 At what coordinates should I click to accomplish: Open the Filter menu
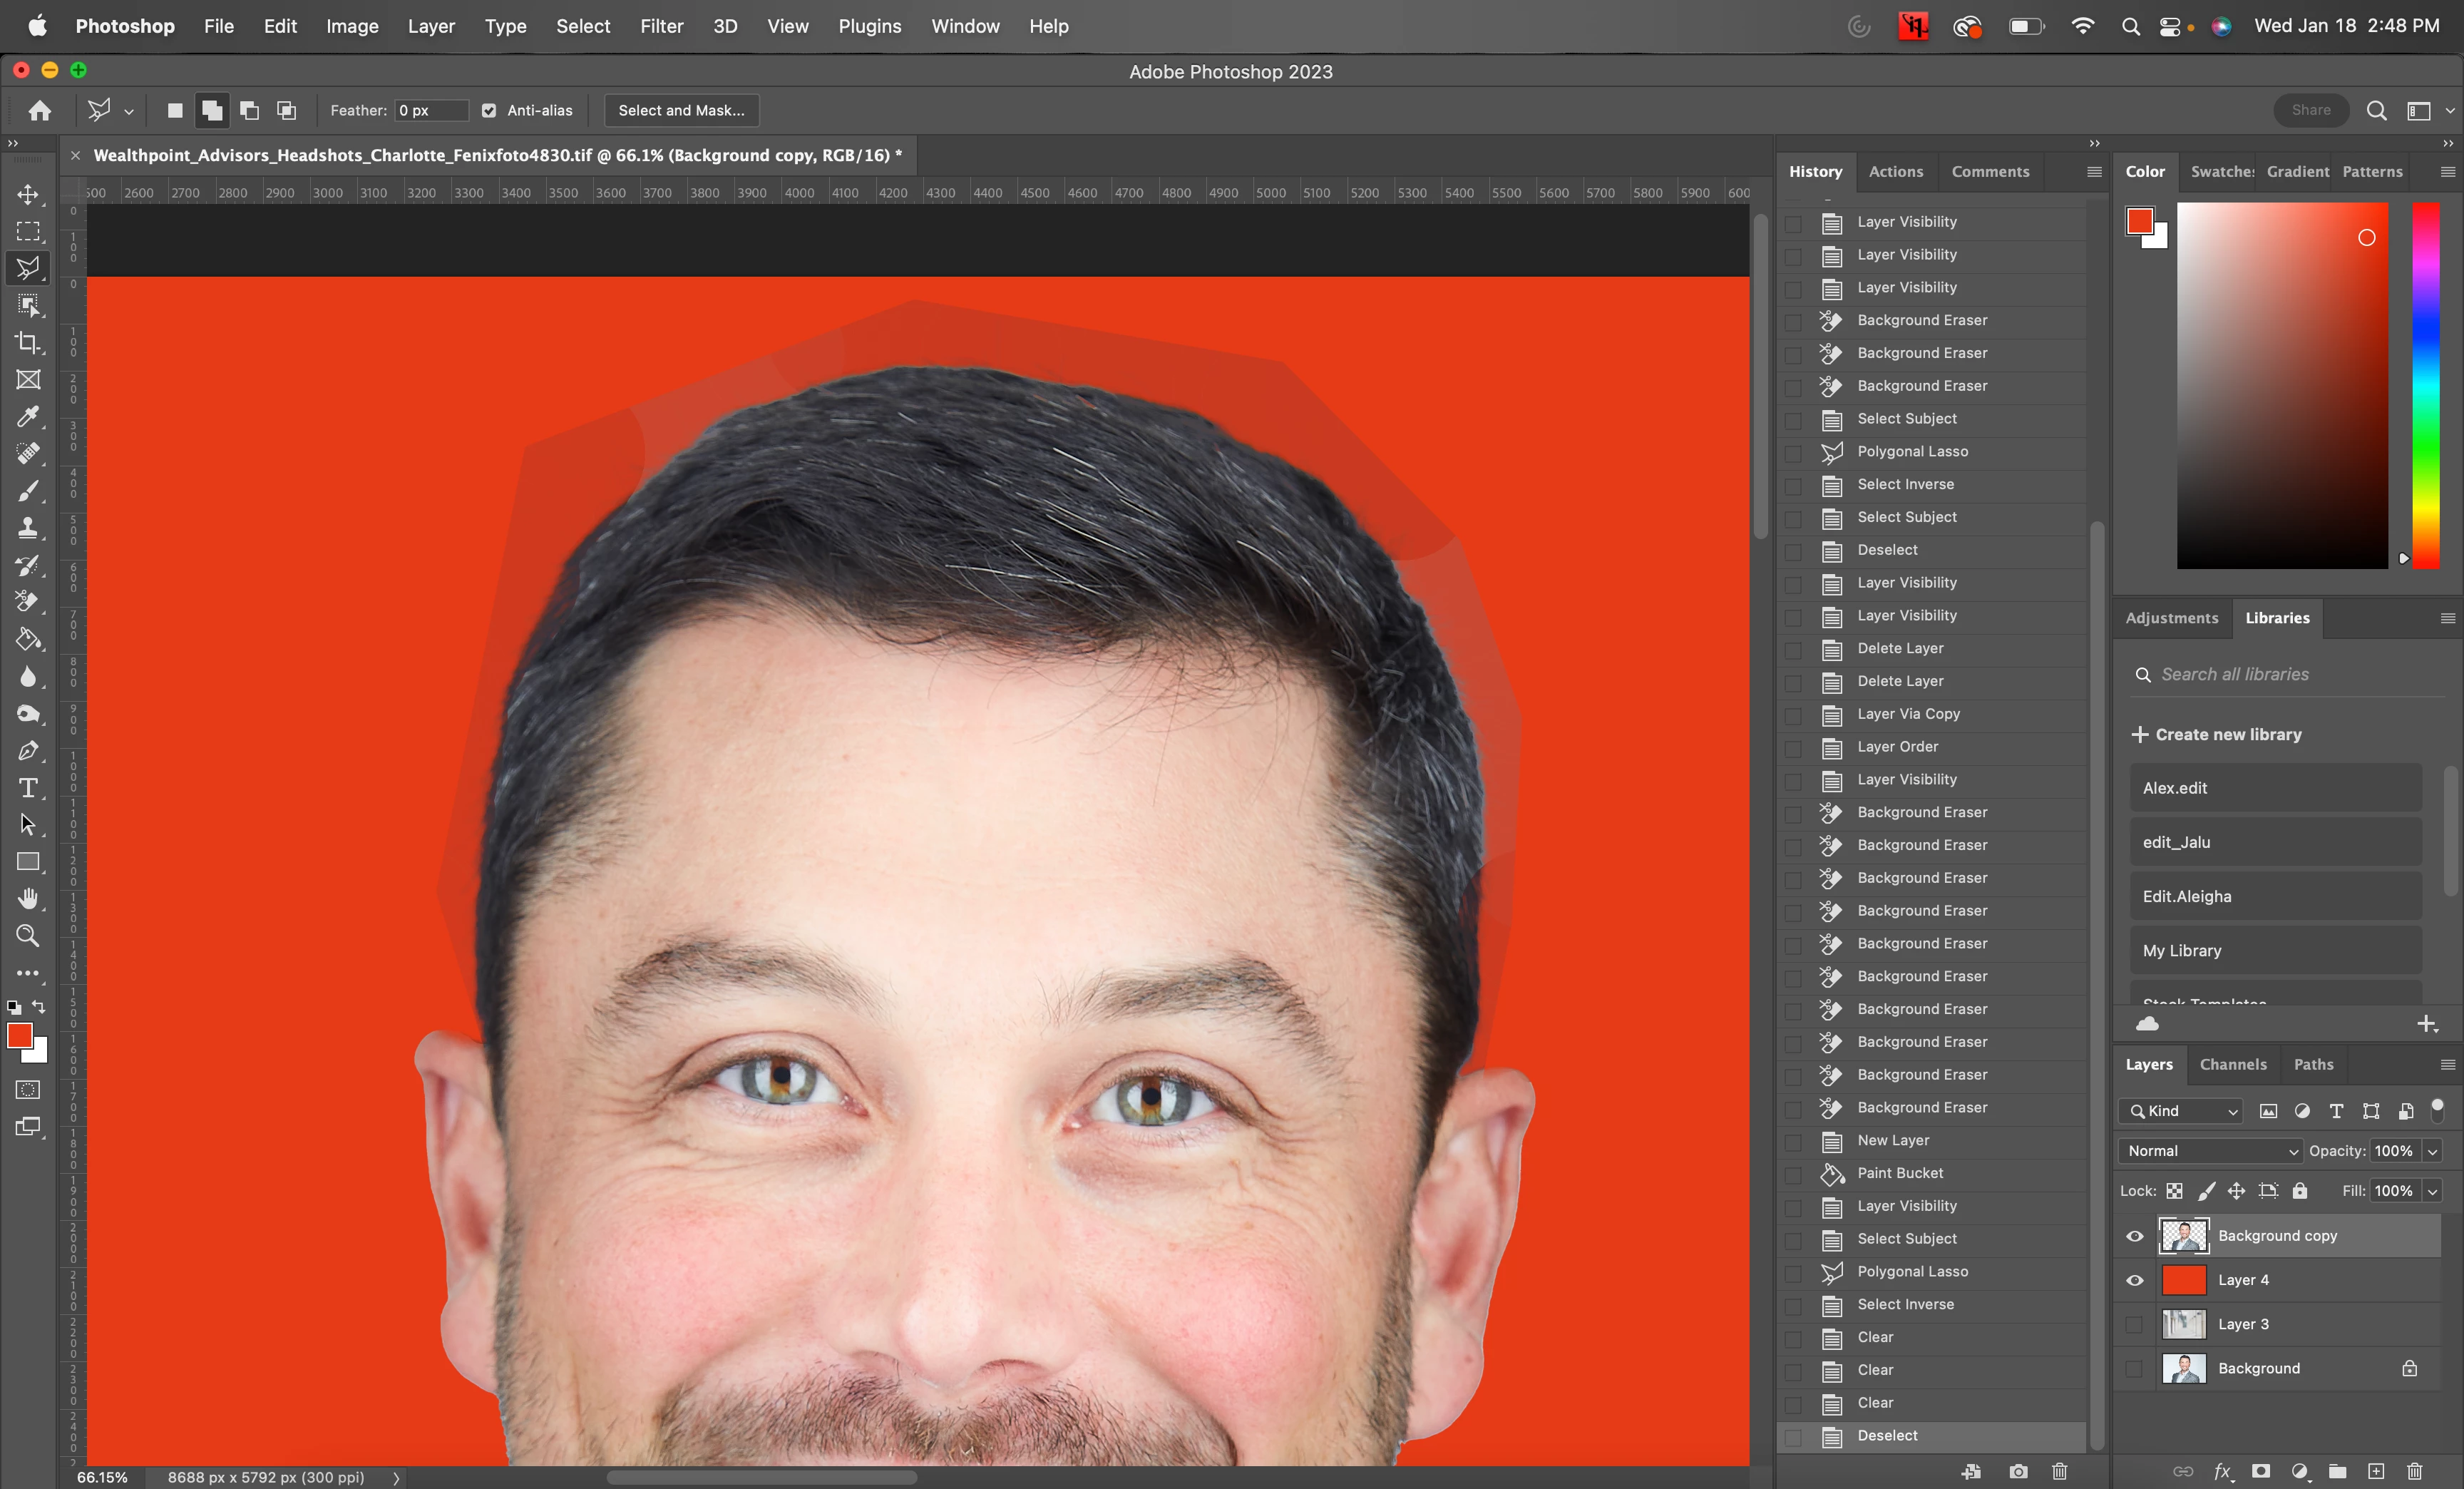click(661, 26)
